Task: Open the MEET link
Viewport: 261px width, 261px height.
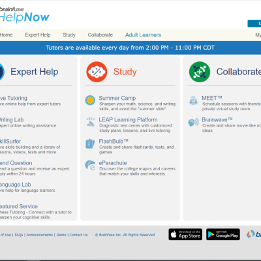Action: tap(212, 98)
